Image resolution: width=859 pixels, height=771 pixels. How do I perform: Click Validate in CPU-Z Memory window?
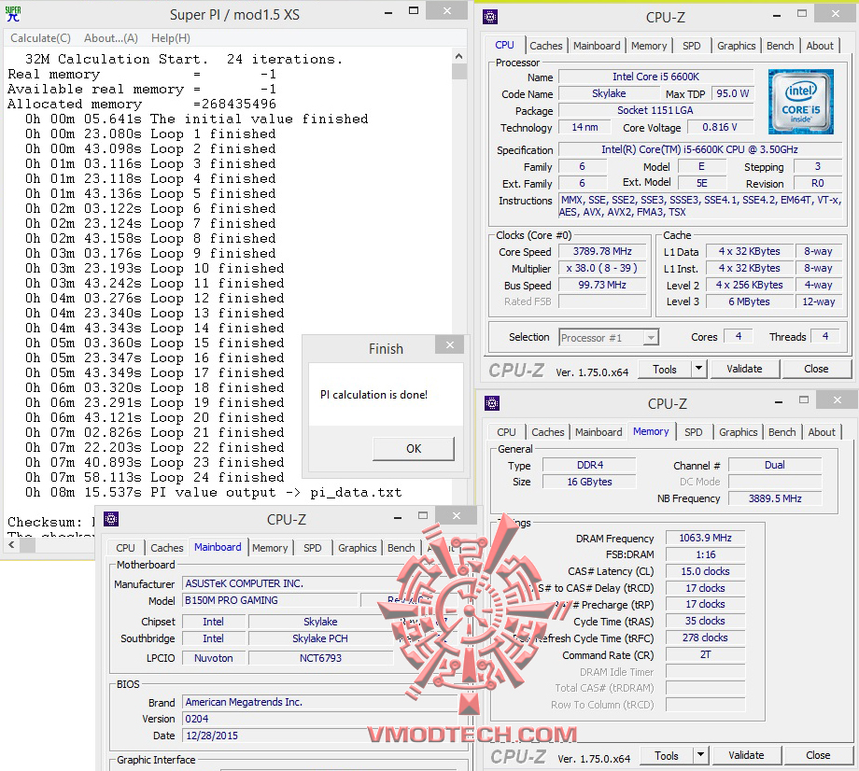pyautogui.click(x=746, y=756)
